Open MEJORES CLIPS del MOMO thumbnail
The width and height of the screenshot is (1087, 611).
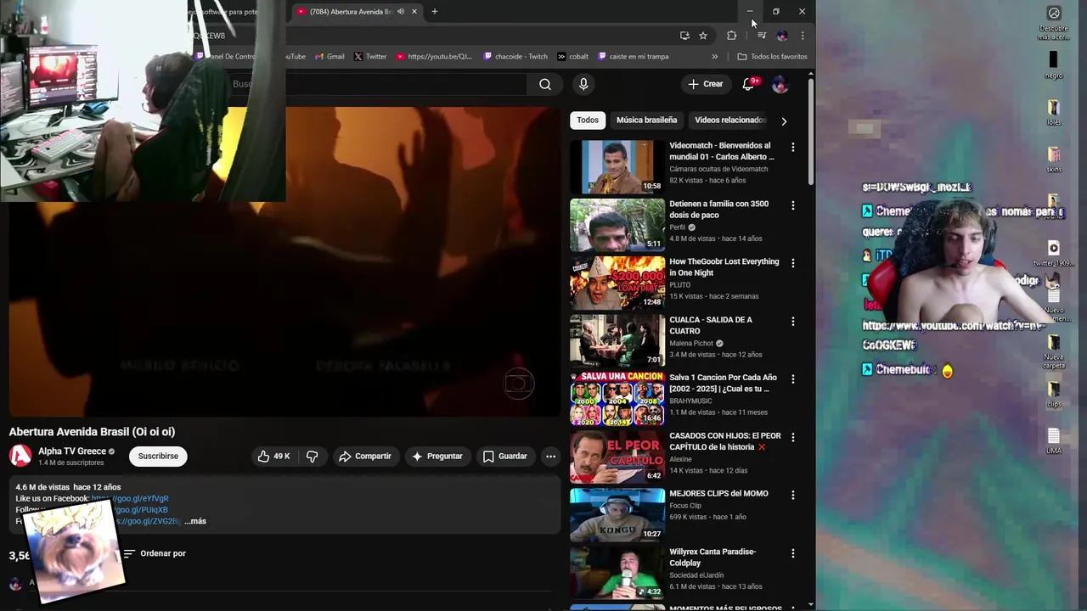click(617, 515)
